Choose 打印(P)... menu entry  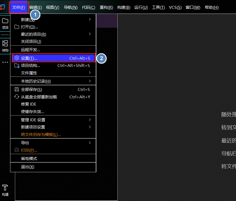(x=53, y=150)
